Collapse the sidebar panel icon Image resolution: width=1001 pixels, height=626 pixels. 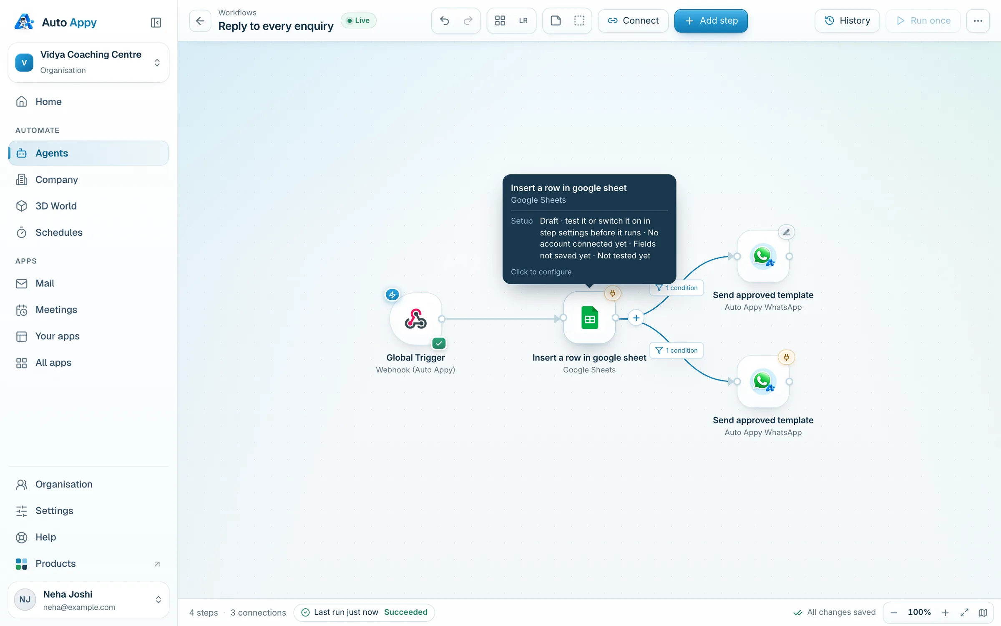point(156,22)
